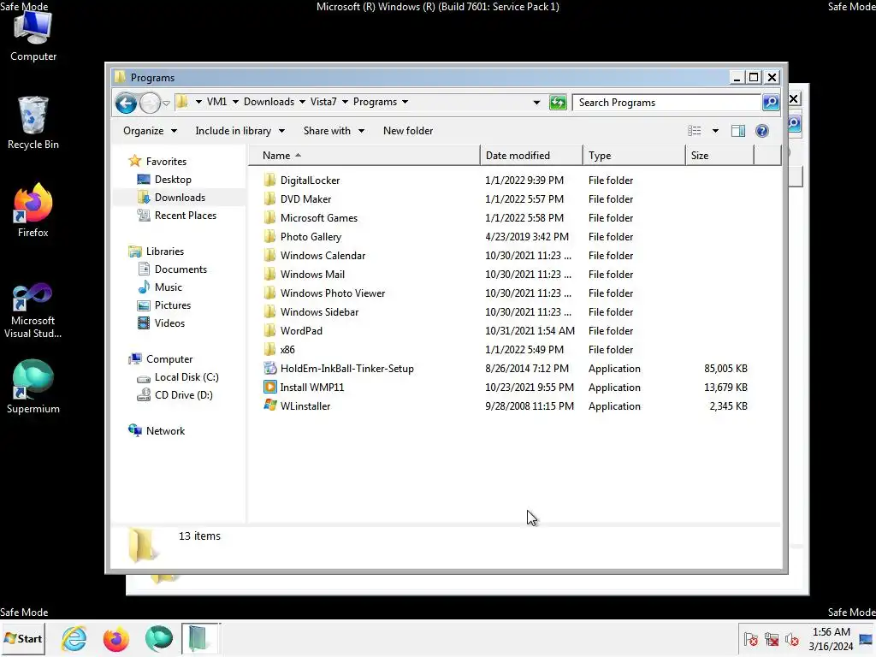Image resolution: width=876 pixels, height=657 pixels.
Task: Open the Start menu
Action: [x=23, y=638]
